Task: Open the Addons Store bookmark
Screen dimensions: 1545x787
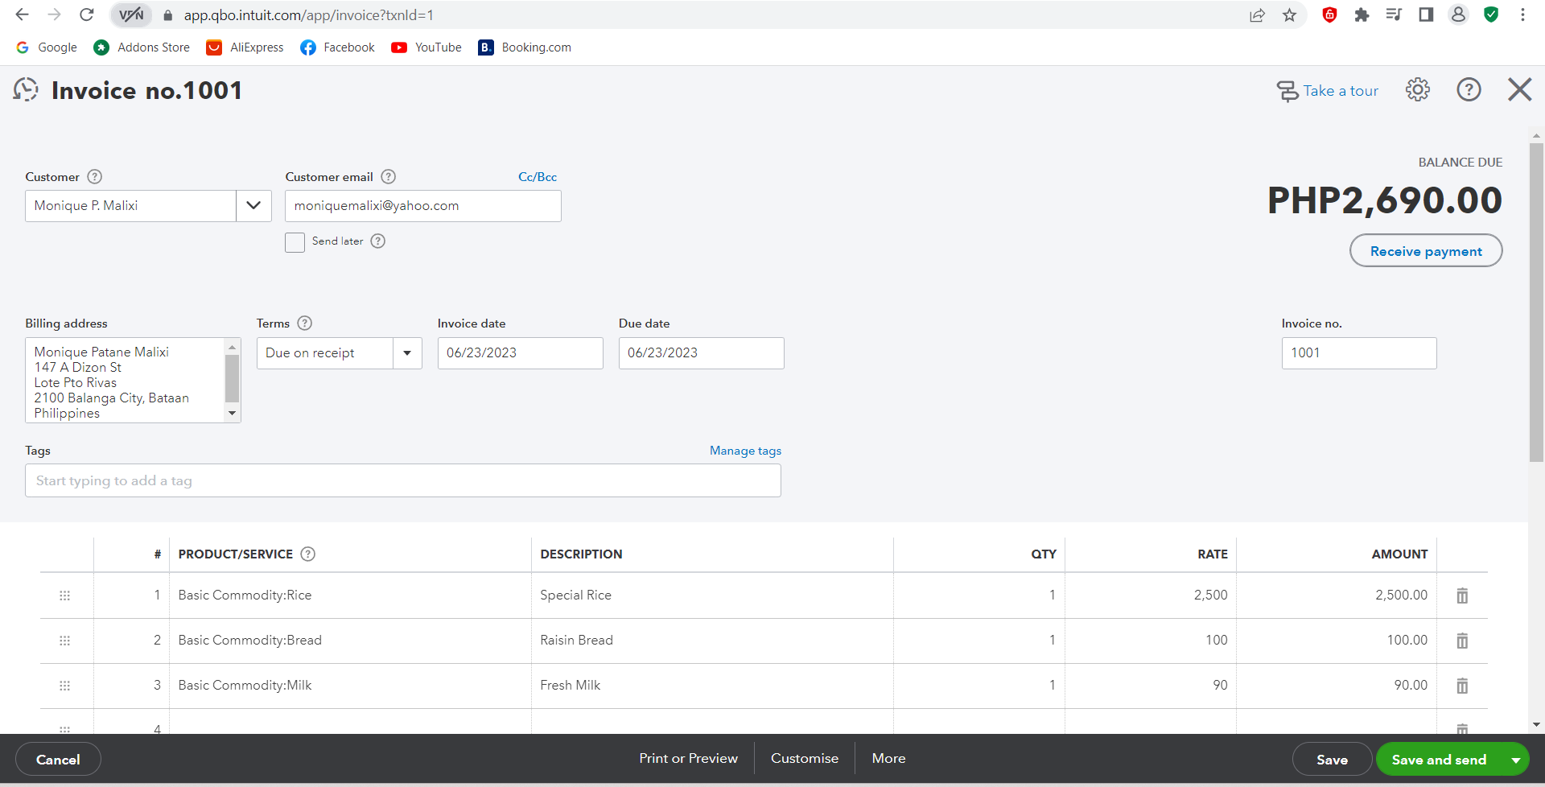Action: click(x=142, y=47)
